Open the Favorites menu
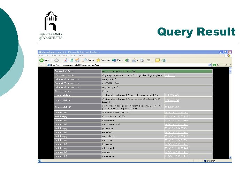The image size is (251, 188). (63, 55)
